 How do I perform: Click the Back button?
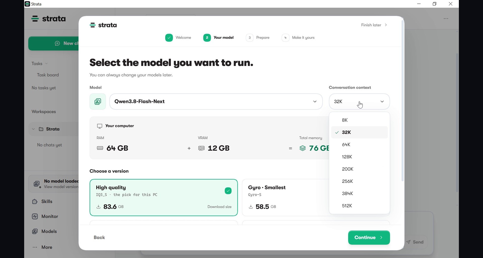pos(99,238)
